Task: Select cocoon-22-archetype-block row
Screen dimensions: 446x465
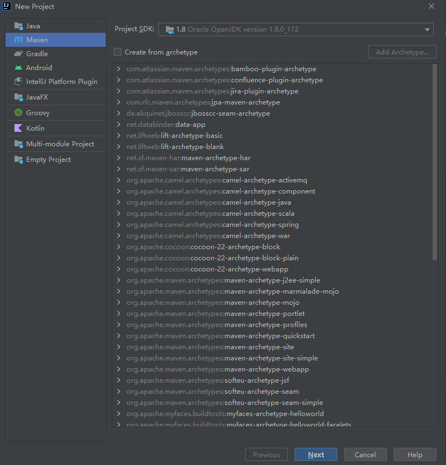Action: tap(272, 247)
